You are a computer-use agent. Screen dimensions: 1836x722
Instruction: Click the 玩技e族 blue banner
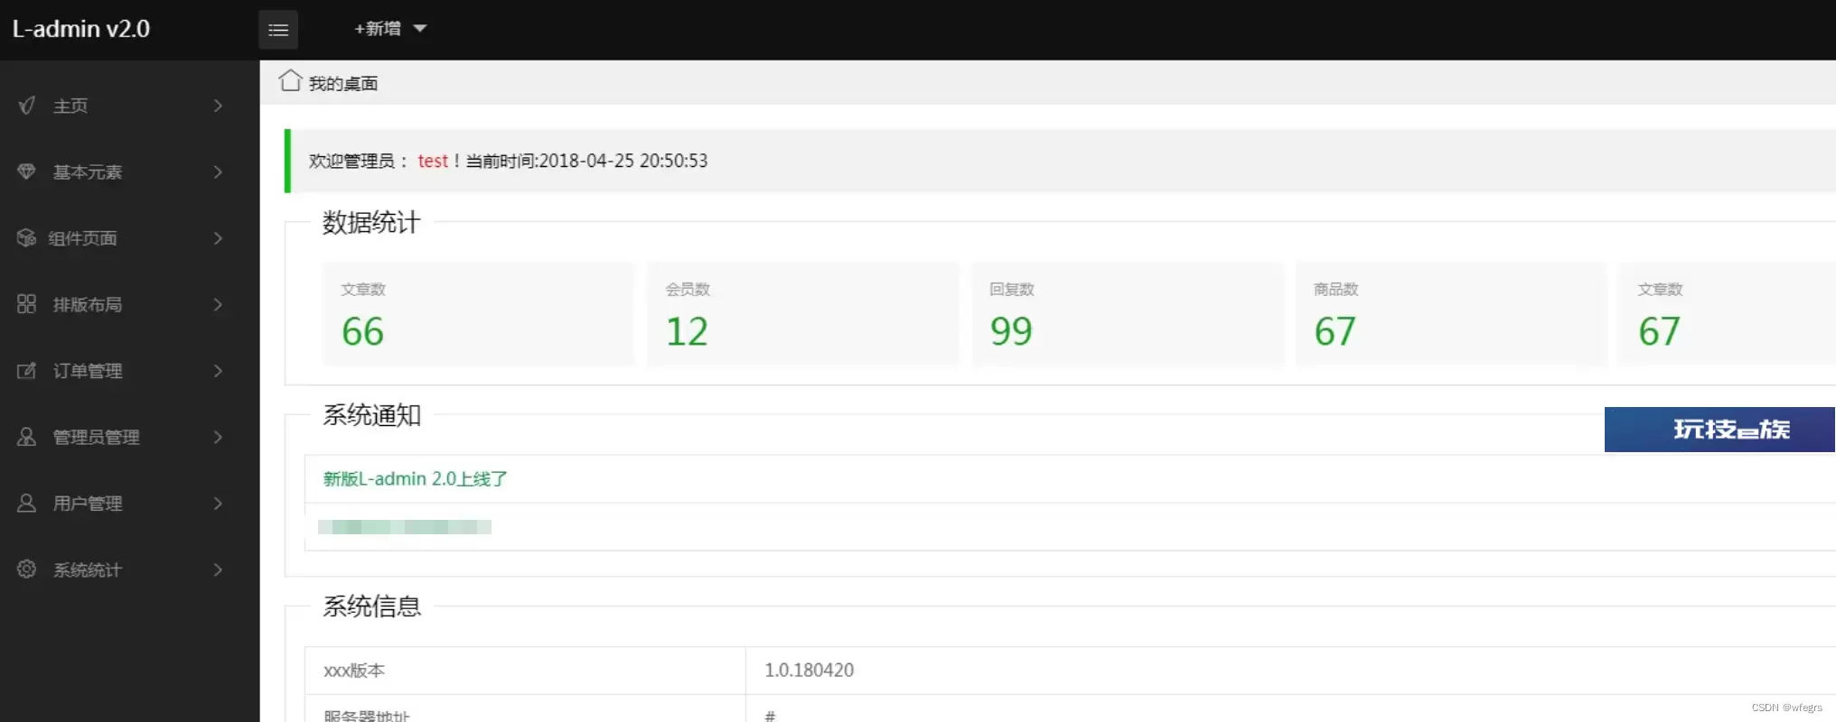coord(1720,430)
